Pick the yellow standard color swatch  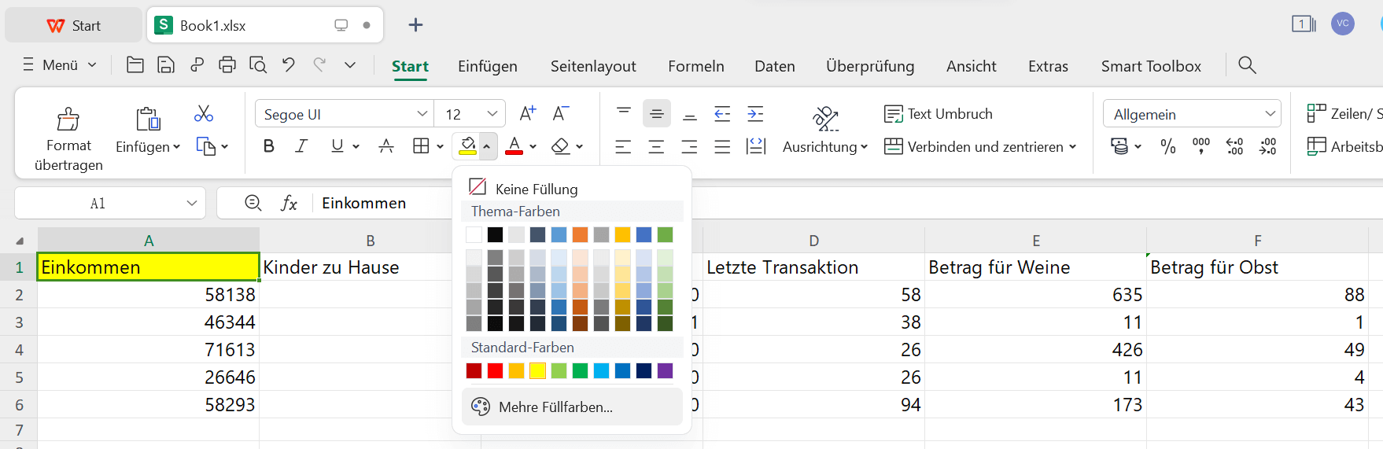[x=537, y=370]
